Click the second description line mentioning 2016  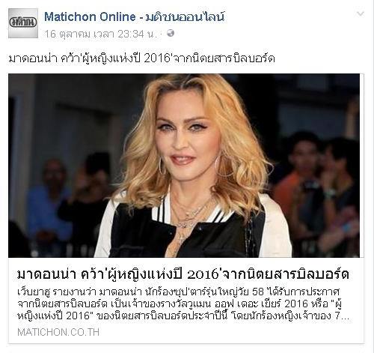[x=180, y=304]
